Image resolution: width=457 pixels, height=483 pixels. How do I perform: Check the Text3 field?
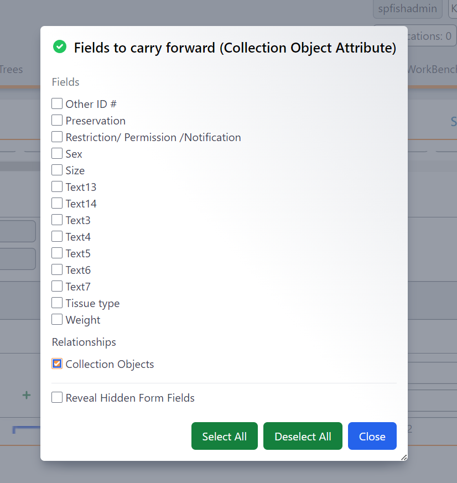click(x=56, y=220)
